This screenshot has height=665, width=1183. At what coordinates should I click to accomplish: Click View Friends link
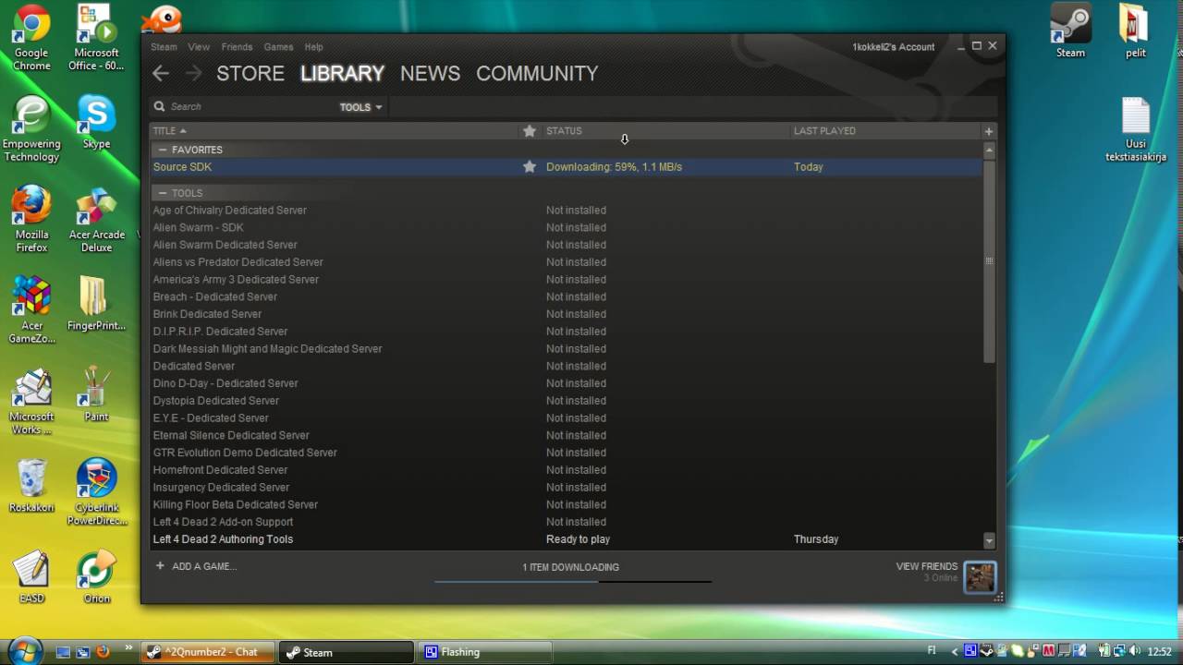click(x=926, y=566)
